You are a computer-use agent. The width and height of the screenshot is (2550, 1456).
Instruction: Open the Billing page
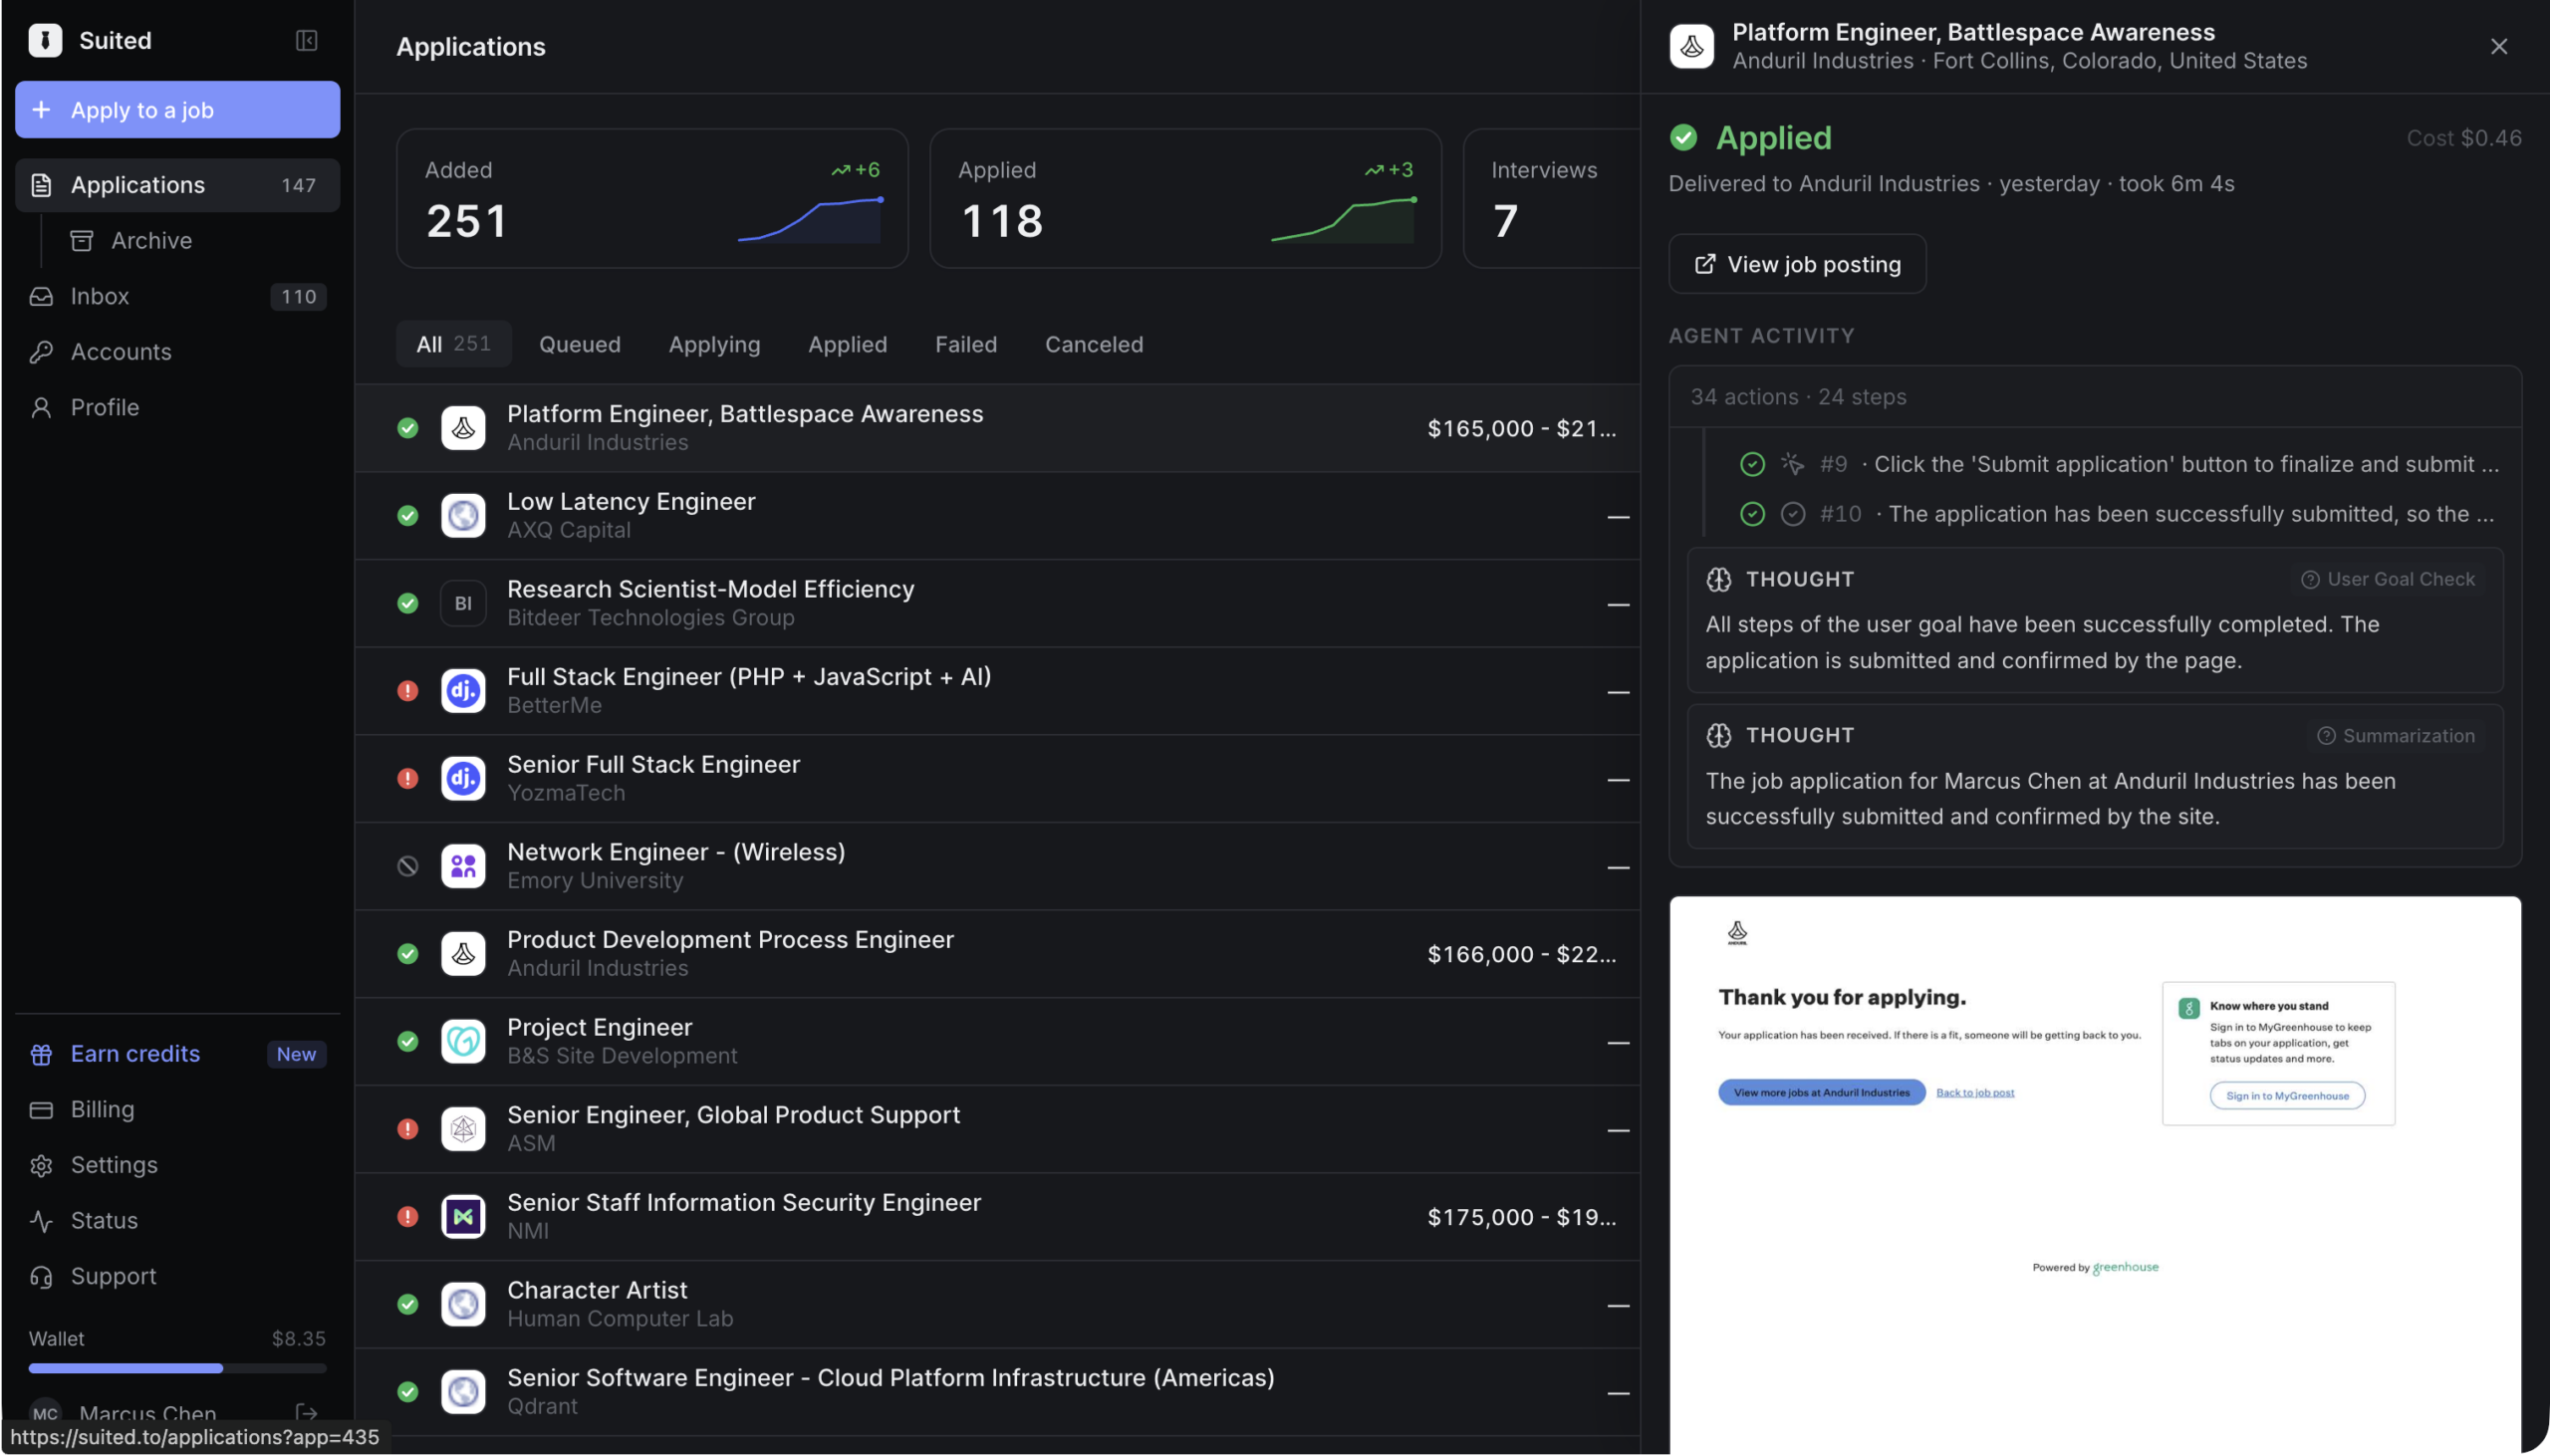coord(178,1110)
